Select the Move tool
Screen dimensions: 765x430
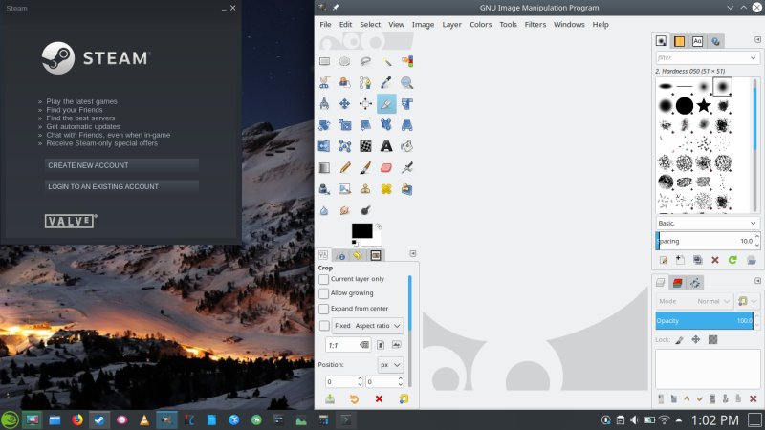pyautogui.click(x=344, y=103)
